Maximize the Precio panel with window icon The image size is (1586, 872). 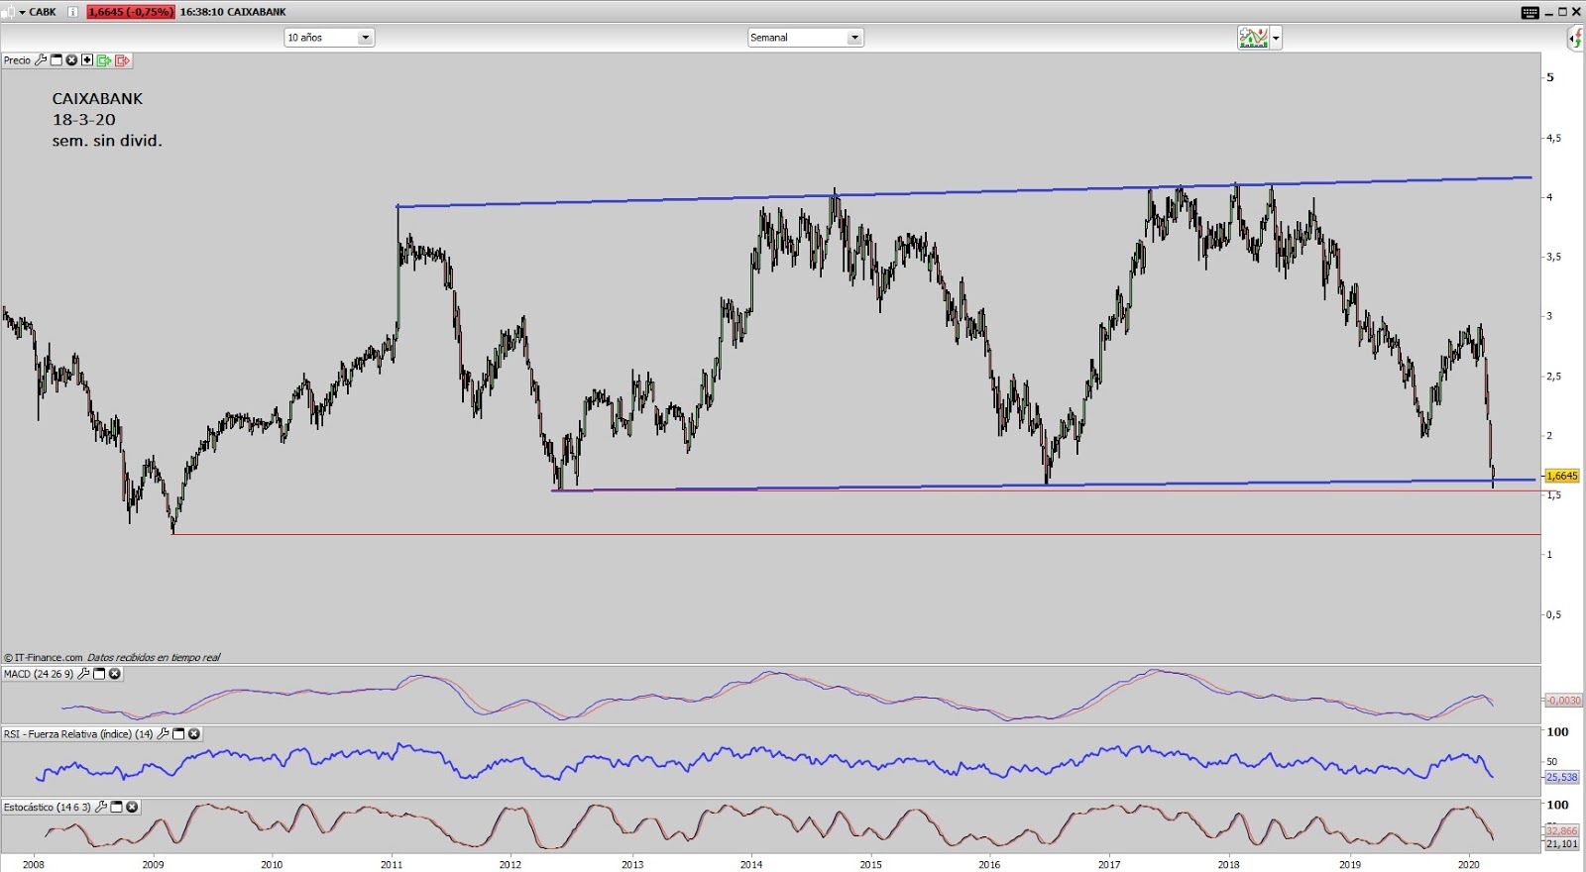57,60
